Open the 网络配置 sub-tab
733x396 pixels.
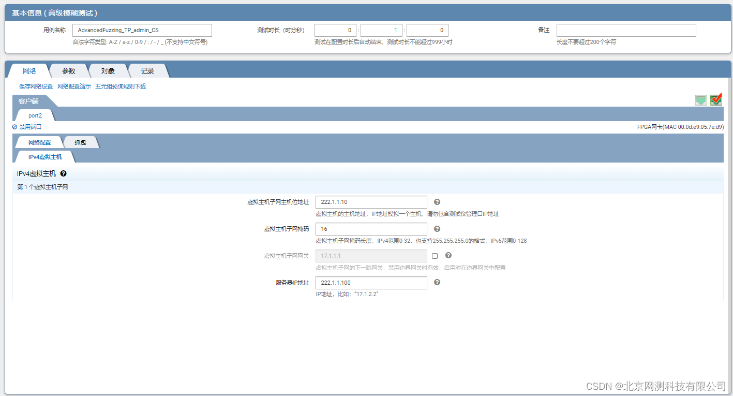40,142
